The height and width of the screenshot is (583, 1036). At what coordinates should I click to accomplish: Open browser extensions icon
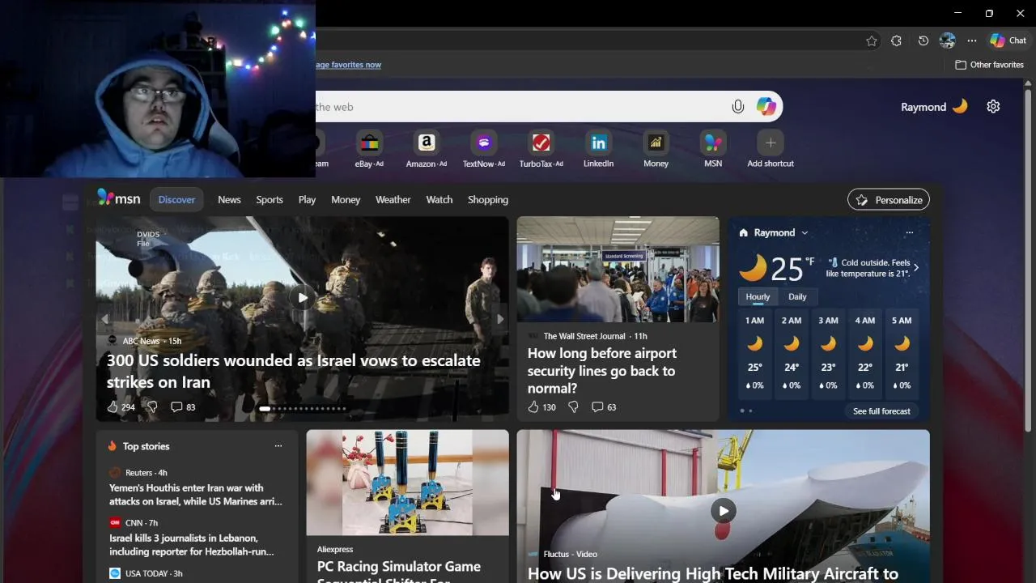[x=896, y=40]
